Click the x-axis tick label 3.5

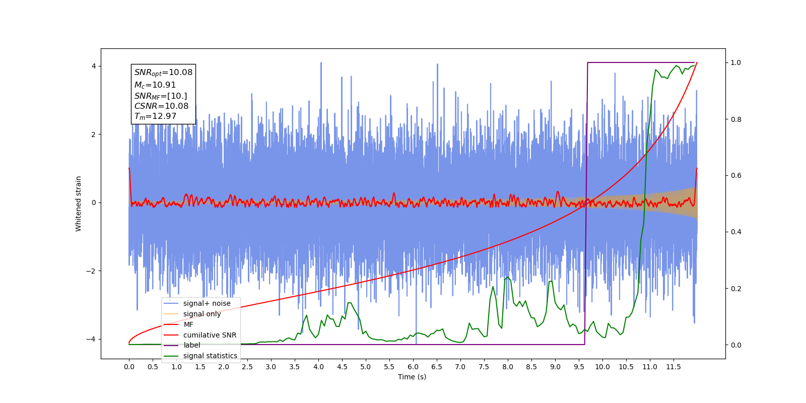tap(295, 367)
